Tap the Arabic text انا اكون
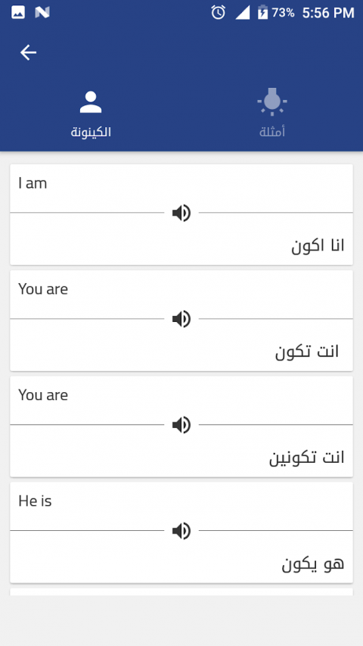The height and width of the screenshot is (646, 363). coord(318,246)
